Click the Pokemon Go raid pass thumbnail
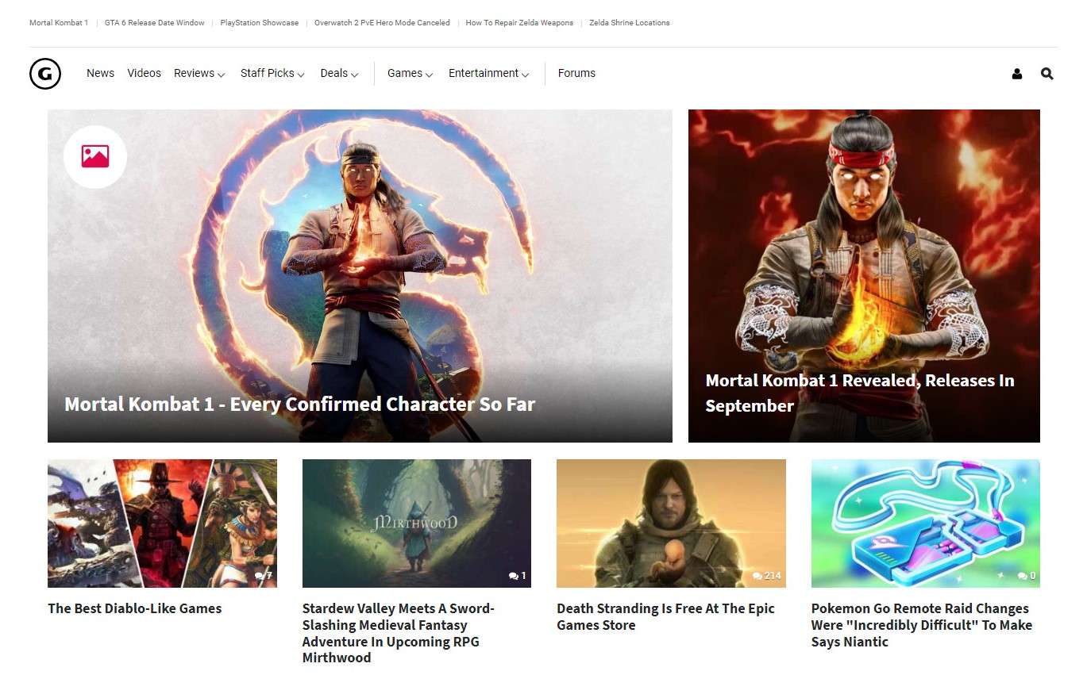Viewport: 1087px width, 675px height. pyautogui.click(x=926, y=524)
